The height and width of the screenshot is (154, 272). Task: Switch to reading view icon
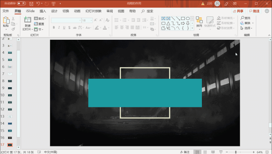click(x=213, y=152)
